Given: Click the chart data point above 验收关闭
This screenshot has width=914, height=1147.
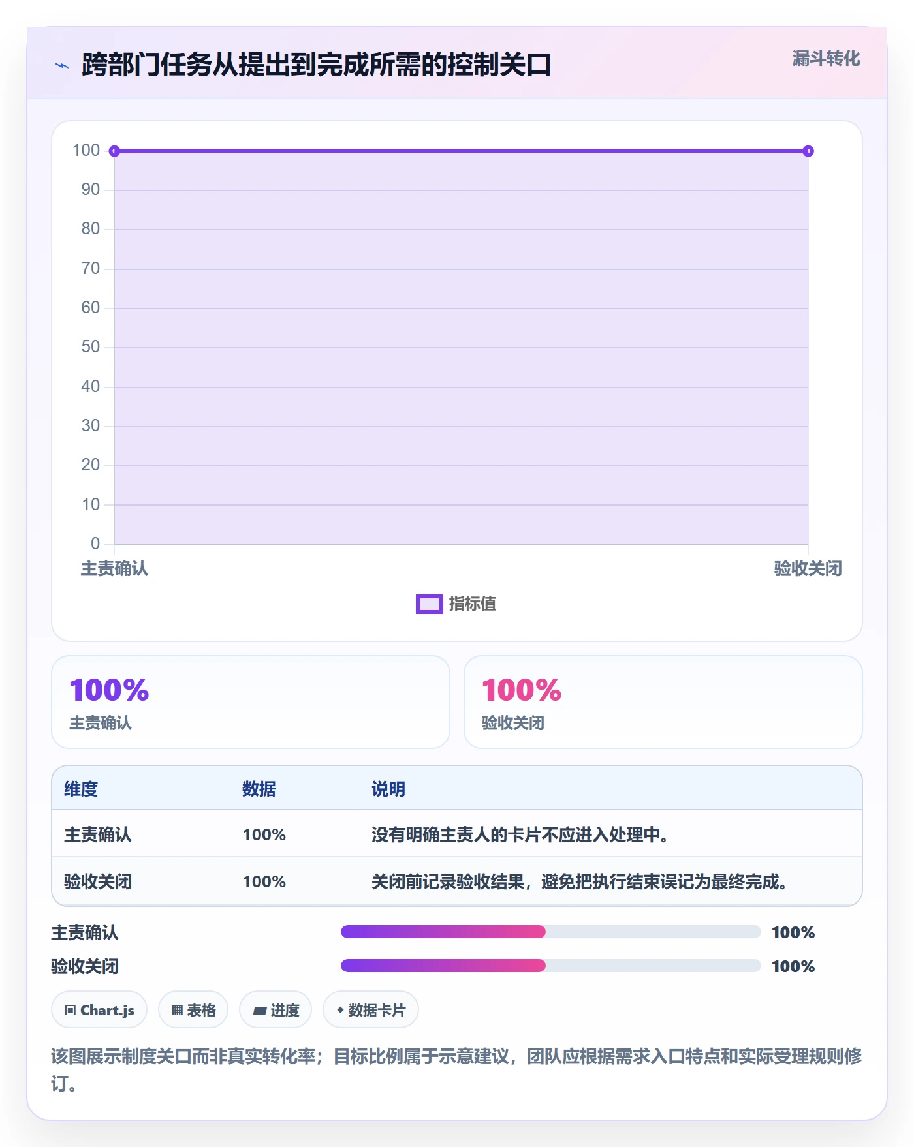Looking at the screenshot, I should 808,151.
